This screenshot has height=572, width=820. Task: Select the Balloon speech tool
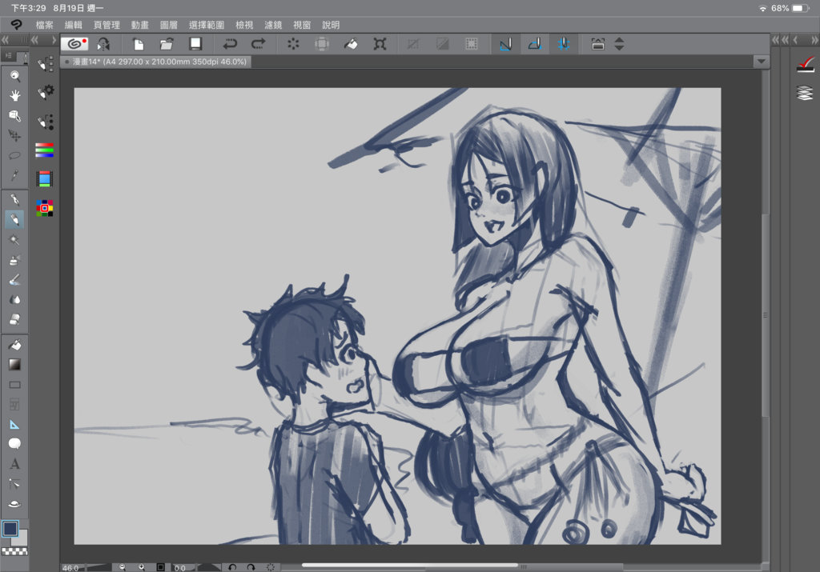(x=14, y=444)
